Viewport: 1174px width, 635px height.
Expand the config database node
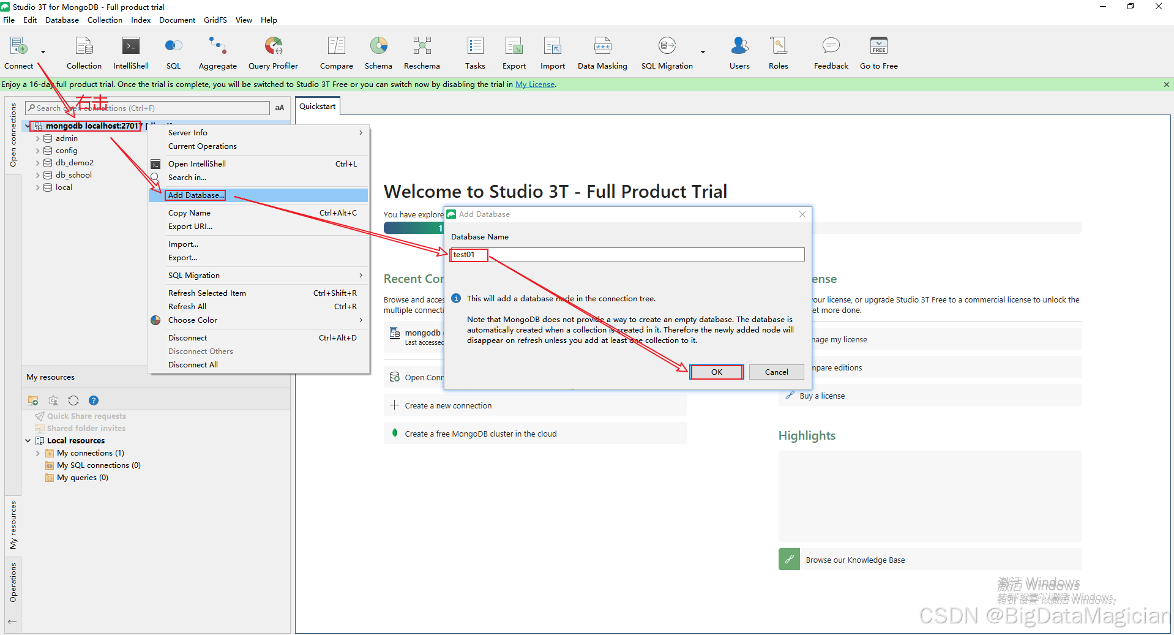[x=37, y=151]
